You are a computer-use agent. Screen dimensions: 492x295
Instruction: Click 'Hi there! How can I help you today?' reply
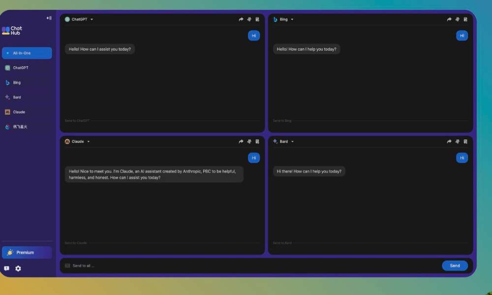click(309, 172)
